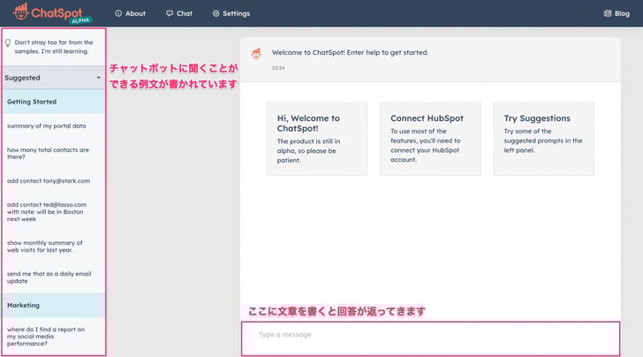
Task: Click the 'Connect HubSpot' card
Action: pyautogui.click(x=430, y=139)
